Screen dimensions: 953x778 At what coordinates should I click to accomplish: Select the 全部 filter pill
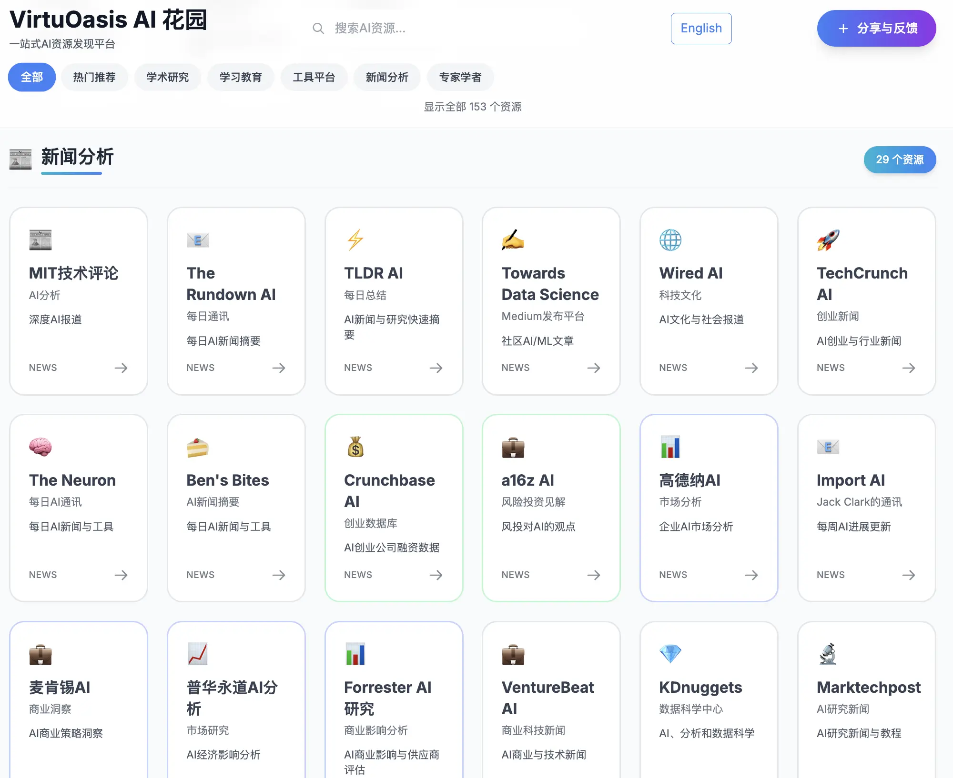click(x=32, y=77)
